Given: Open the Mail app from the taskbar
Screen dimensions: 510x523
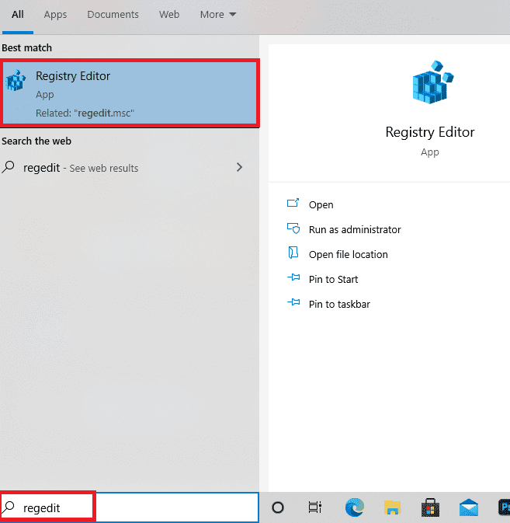Looking at the screenshot, I should [x=468, y=507].
